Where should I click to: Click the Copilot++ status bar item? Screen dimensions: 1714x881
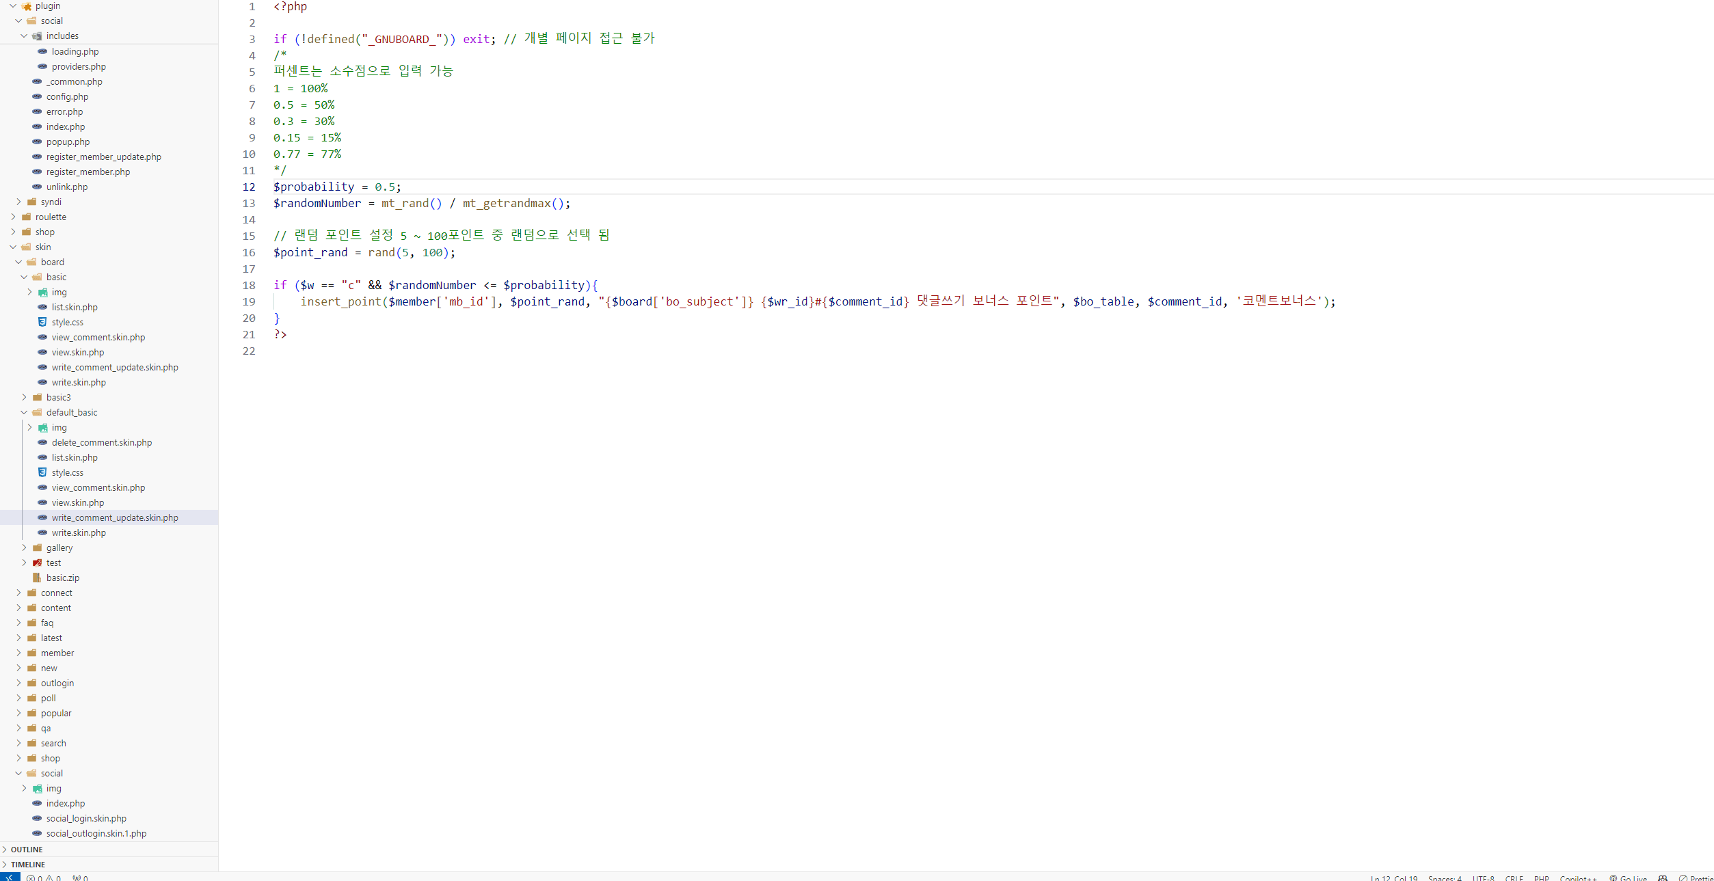coord(1579,878)
